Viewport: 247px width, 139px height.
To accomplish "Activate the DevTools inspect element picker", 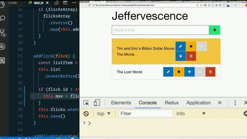I will coord(86,103).
